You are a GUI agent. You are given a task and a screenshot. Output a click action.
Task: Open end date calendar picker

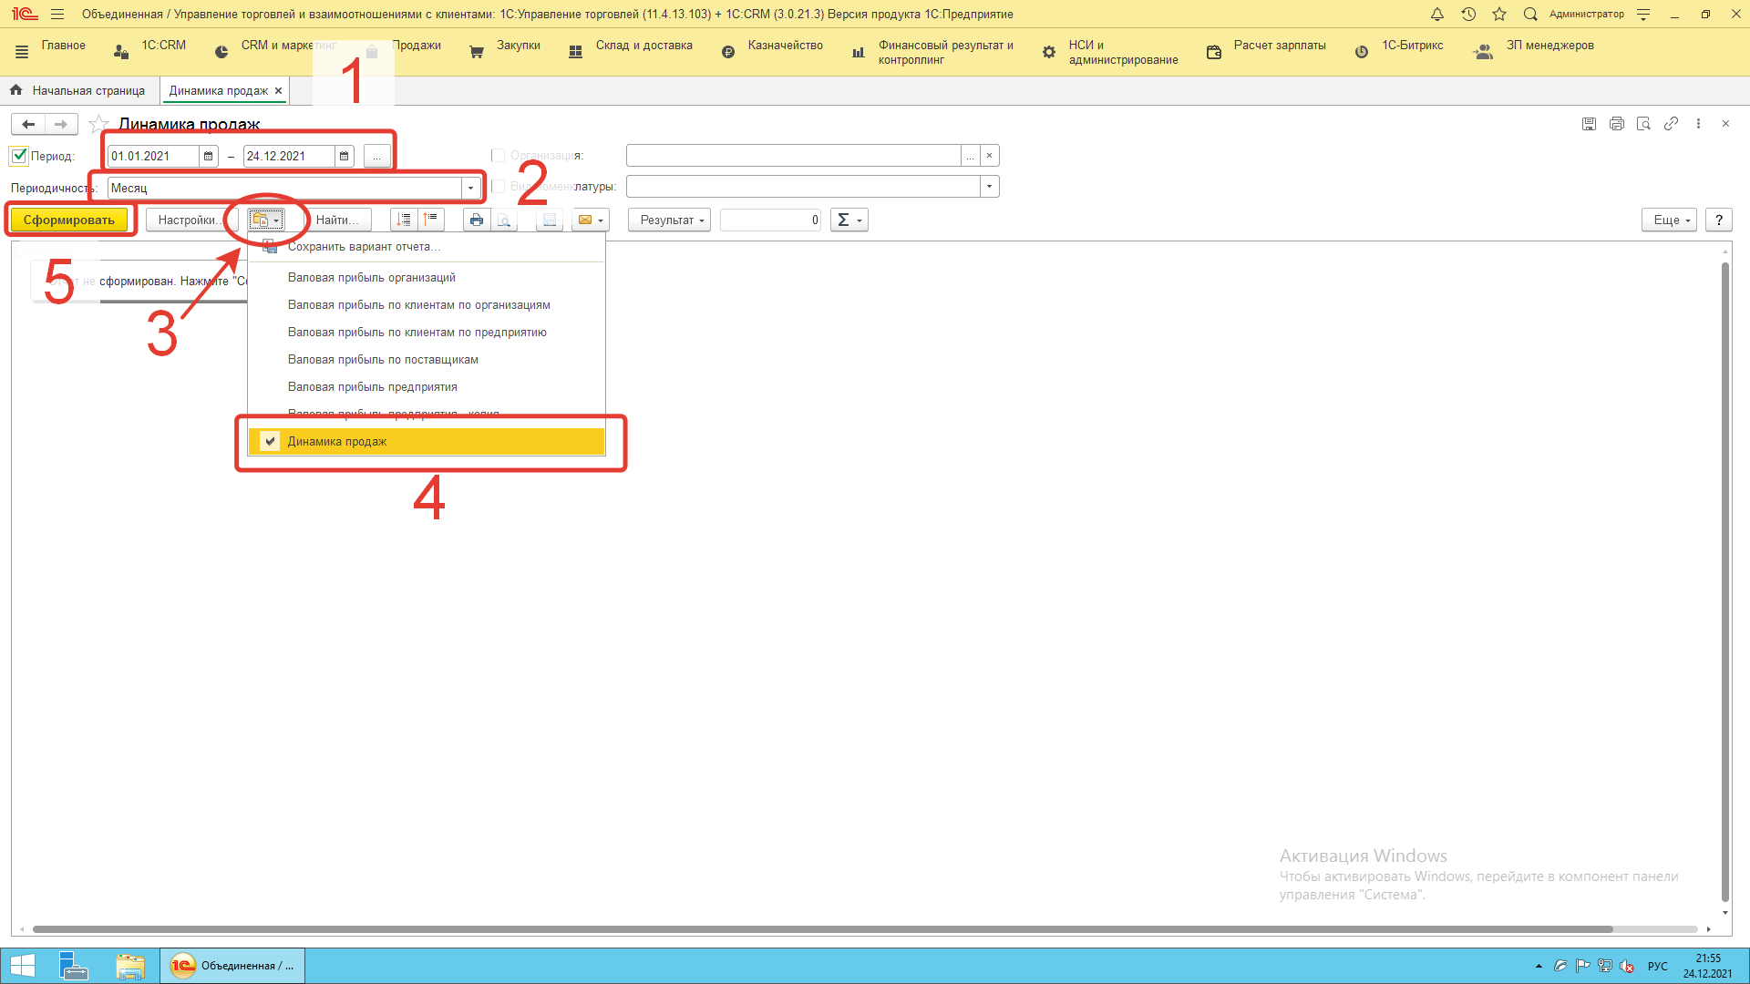344,156
